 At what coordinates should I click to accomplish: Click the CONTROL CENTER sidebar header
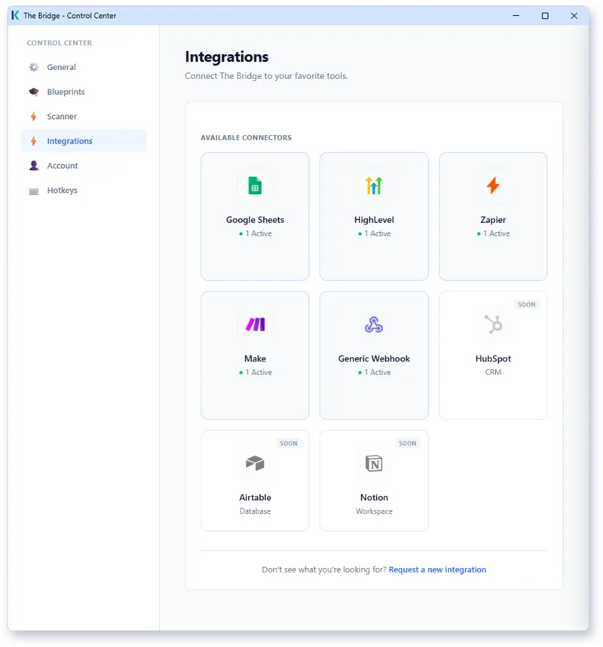[60, 43]
